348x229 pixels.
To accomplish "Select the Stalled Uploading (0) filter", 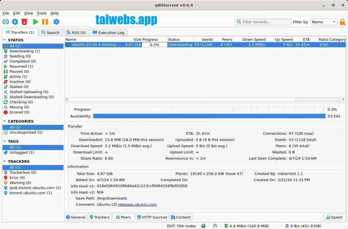I will pyautogui.click(x=33, y=92).
